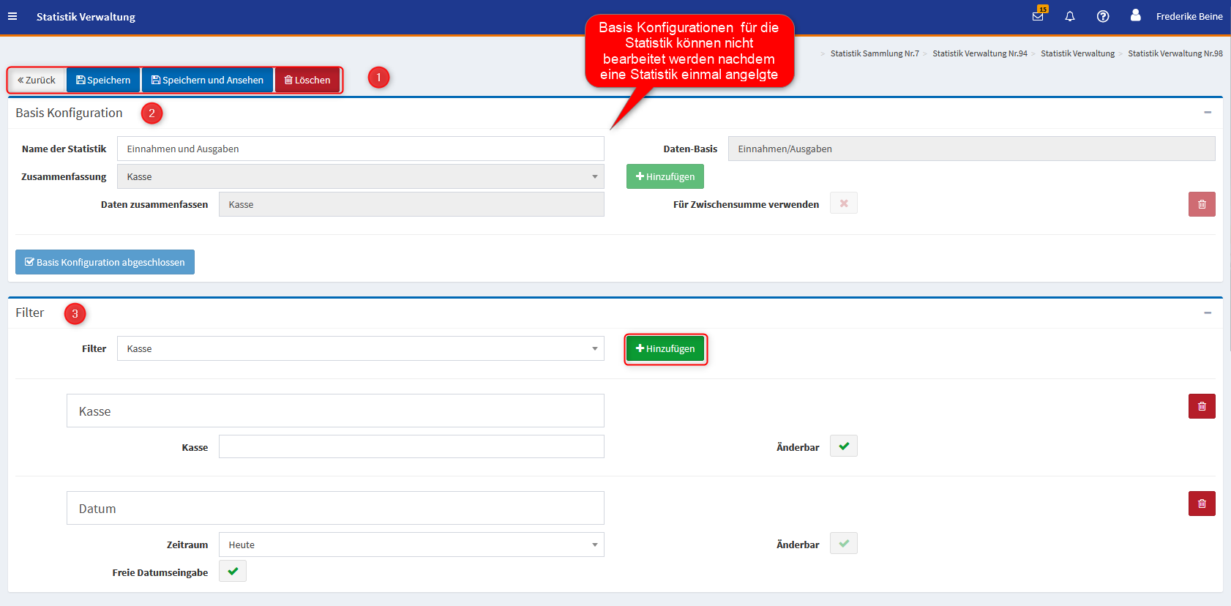Toggle Freie Datumseingabe checkbox
The height and width of the screenshot is (606, 1231).
tap(233, 572)
